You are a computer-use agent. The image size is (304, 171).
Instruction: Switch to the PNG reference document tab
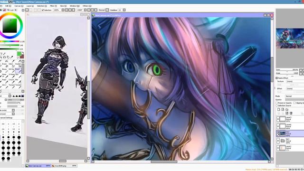click(65, 166)
